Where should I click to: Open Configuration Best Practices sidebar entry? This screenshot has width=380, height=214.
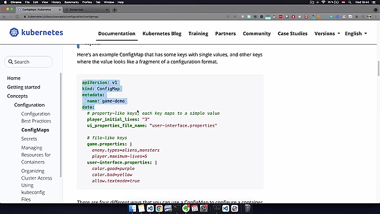[36, 118]
